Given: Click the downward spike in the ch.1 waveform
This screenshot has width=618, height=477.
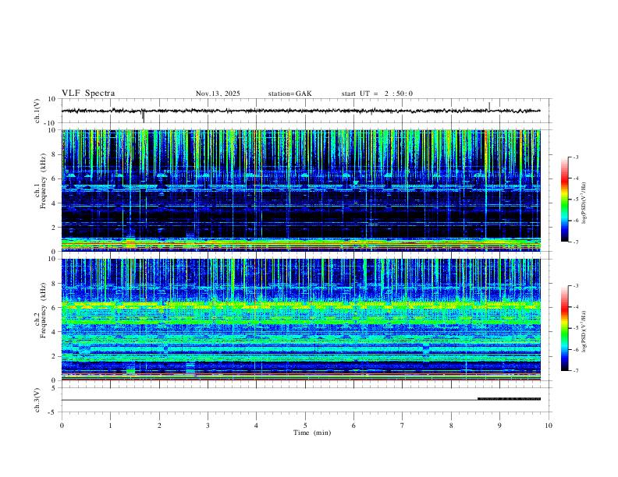Looking at the screenshot, I should coord(143,116).
